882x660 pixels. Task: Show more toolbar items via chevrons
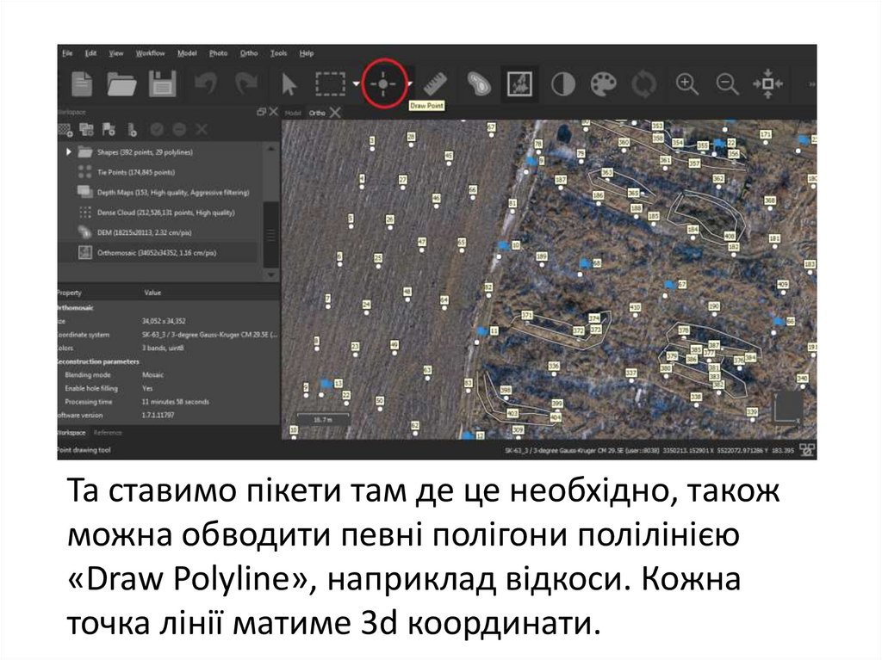click(x=811, y=84)
